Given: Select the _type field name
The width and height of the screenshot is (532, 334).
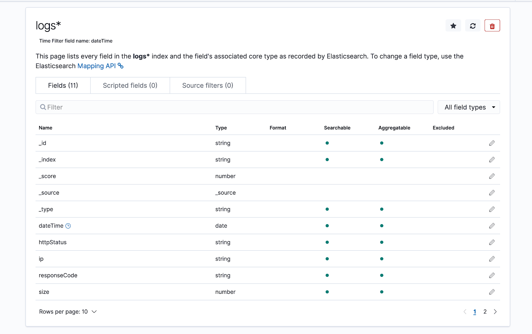Looking at the screenshot, I should pyautogui.click(x=46, y=209).
